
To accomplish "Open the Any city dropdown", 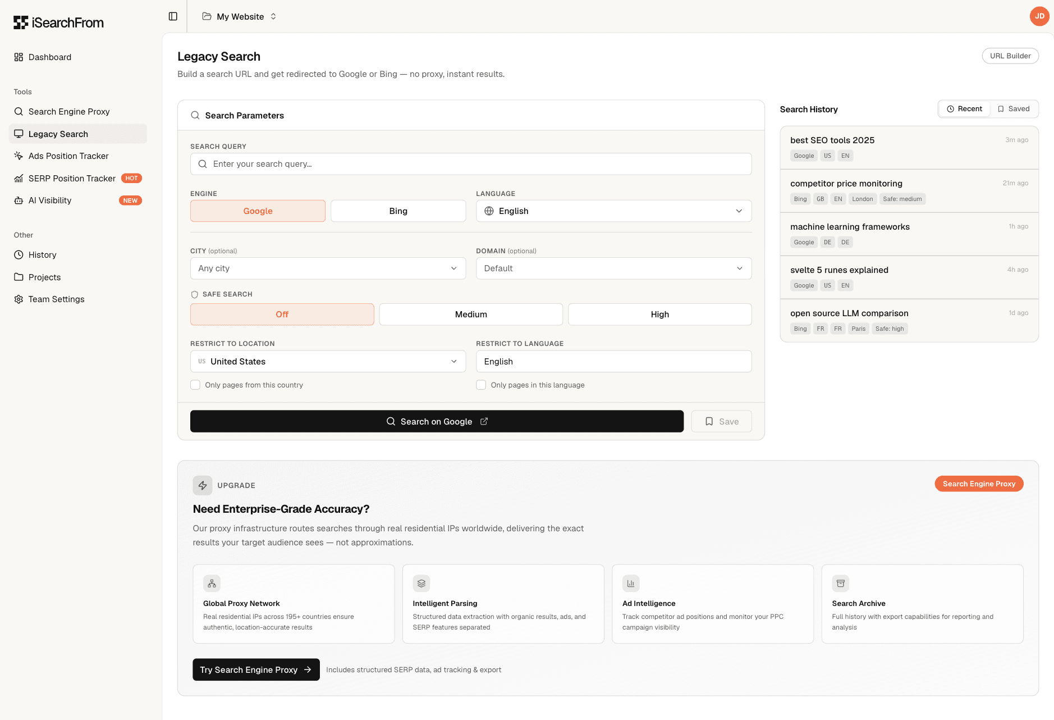I will [x=328, y=268].
